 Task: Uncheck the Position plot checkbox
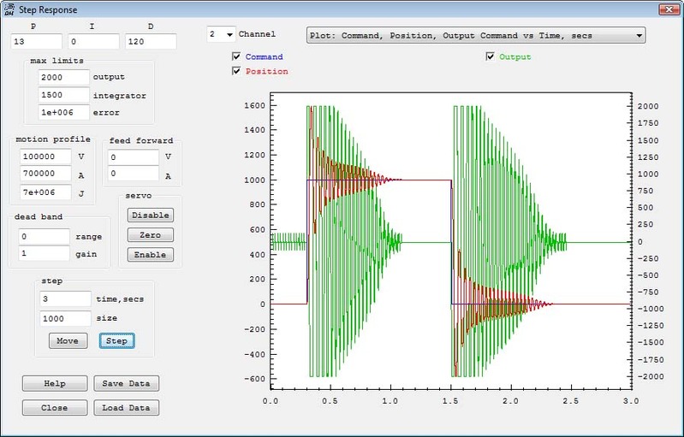point(236,72)
